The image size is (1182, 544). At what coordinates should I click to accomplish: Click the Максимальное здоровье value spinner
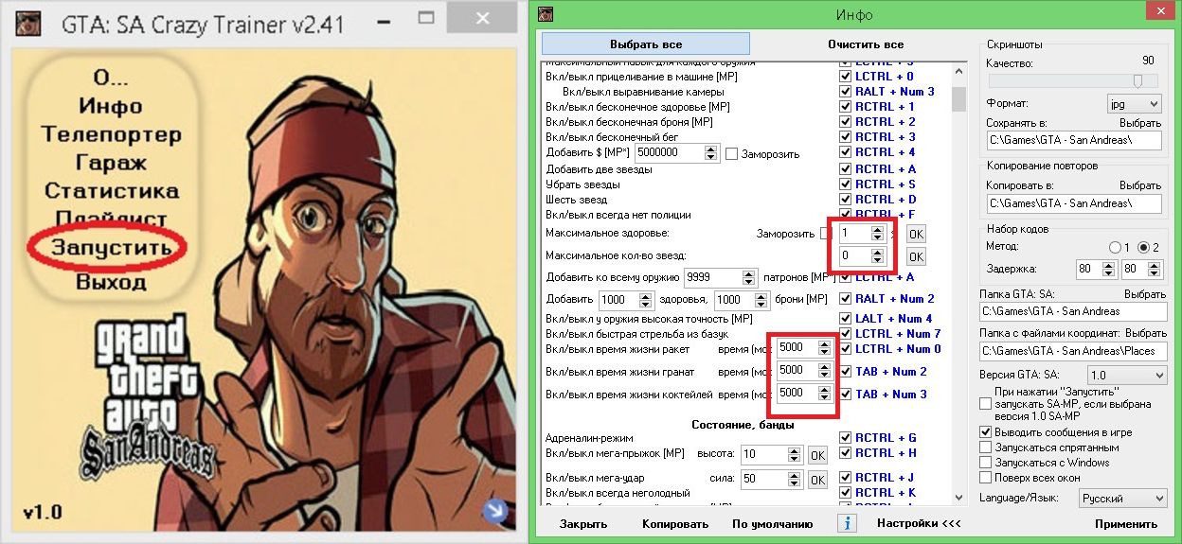[x=878, y=232]
